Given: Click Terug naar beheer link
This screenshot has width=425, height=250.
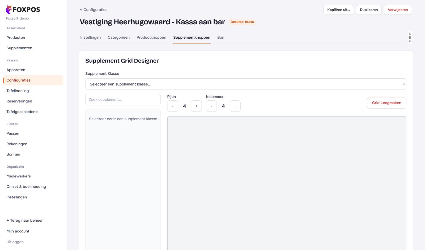Looking at the screenshot, I should tap(25, 221).
